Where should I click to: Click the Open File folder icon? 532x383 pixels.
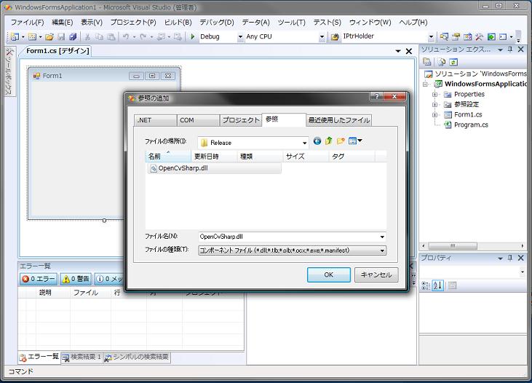49,36
